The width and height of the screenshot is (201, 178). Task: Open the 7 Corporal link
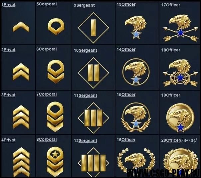click(x=47, y=94)
